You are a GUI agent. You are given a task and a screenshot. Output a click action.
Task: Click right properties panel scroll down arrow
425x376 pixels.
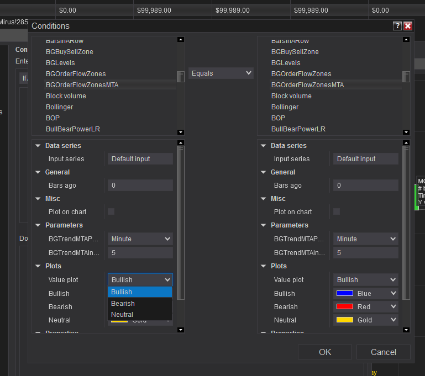coord(406,330)
